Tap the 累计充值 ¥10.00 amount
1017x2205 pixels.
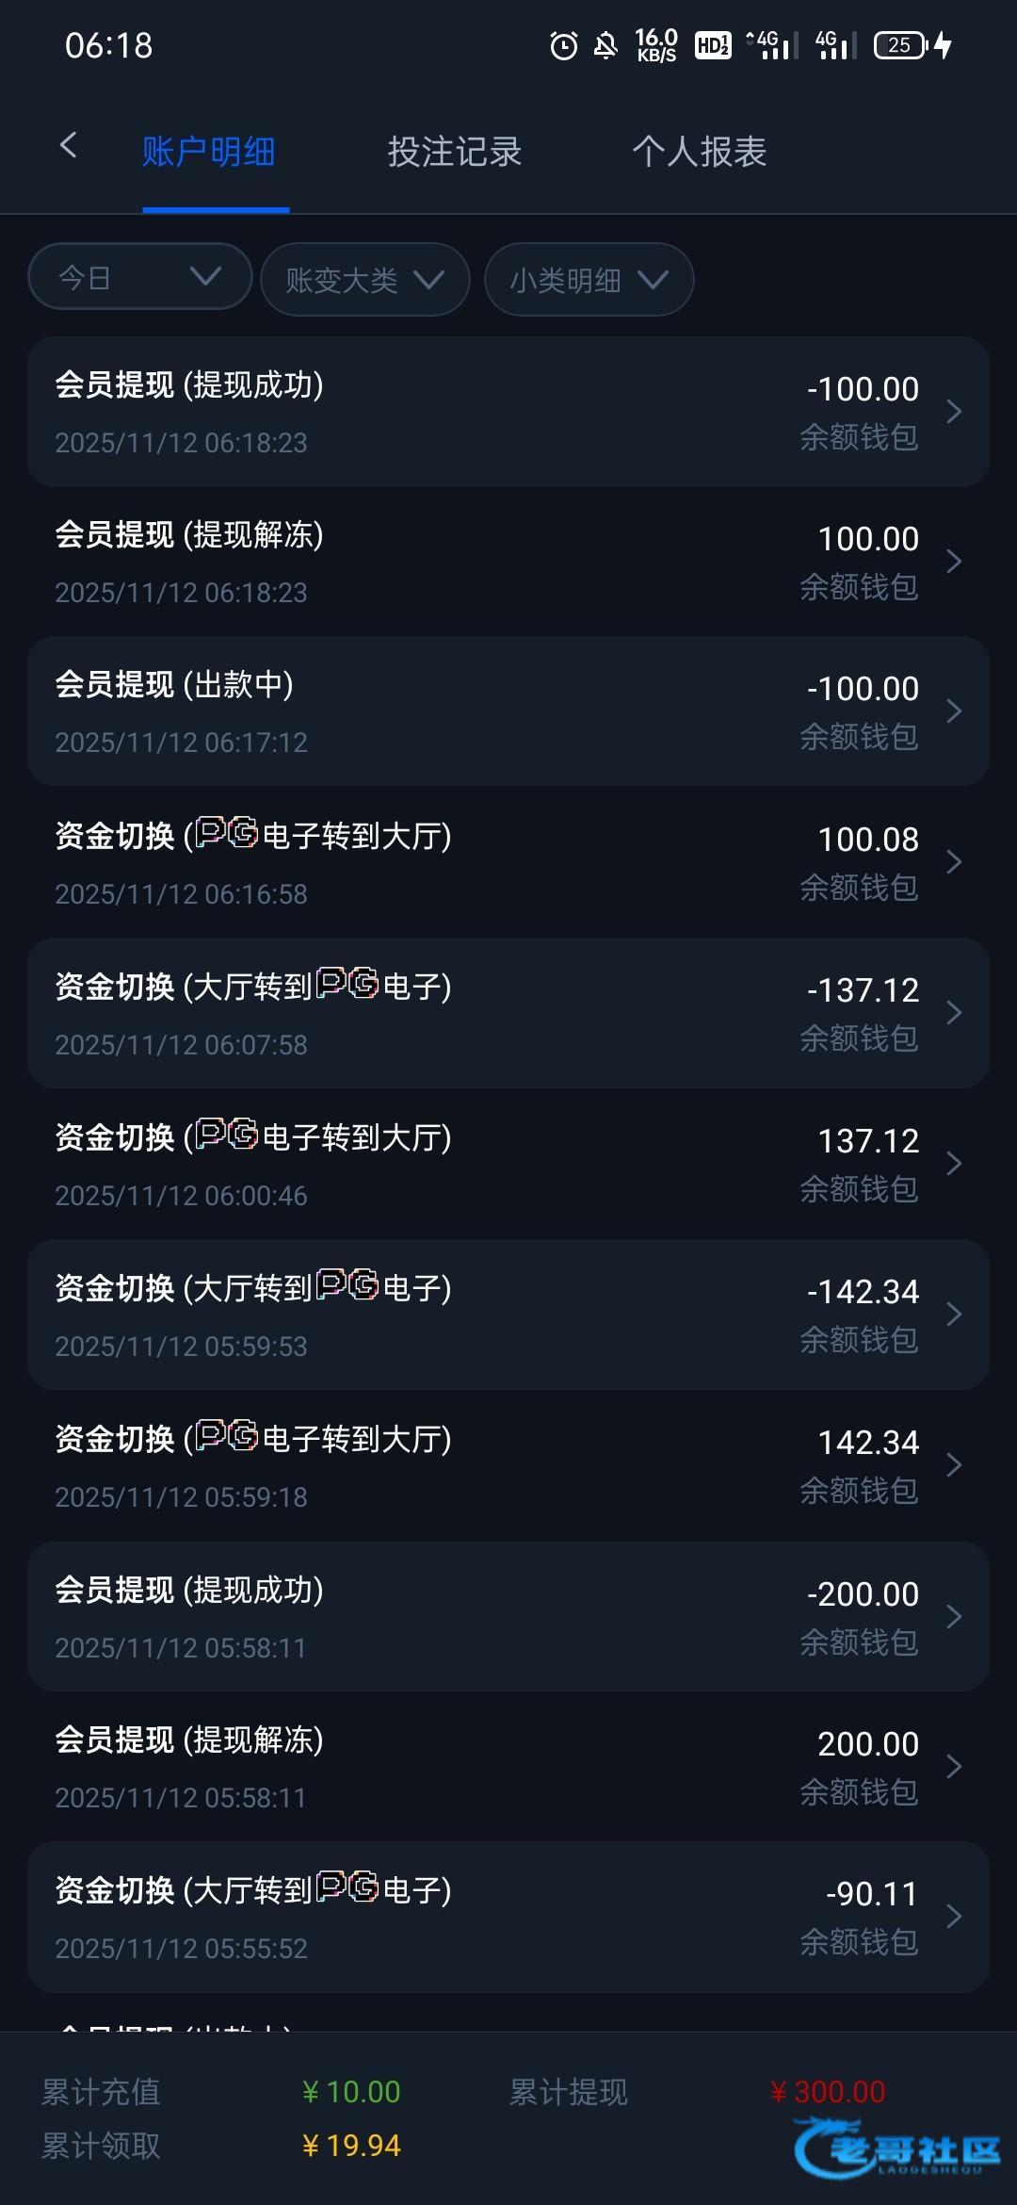351,2092
